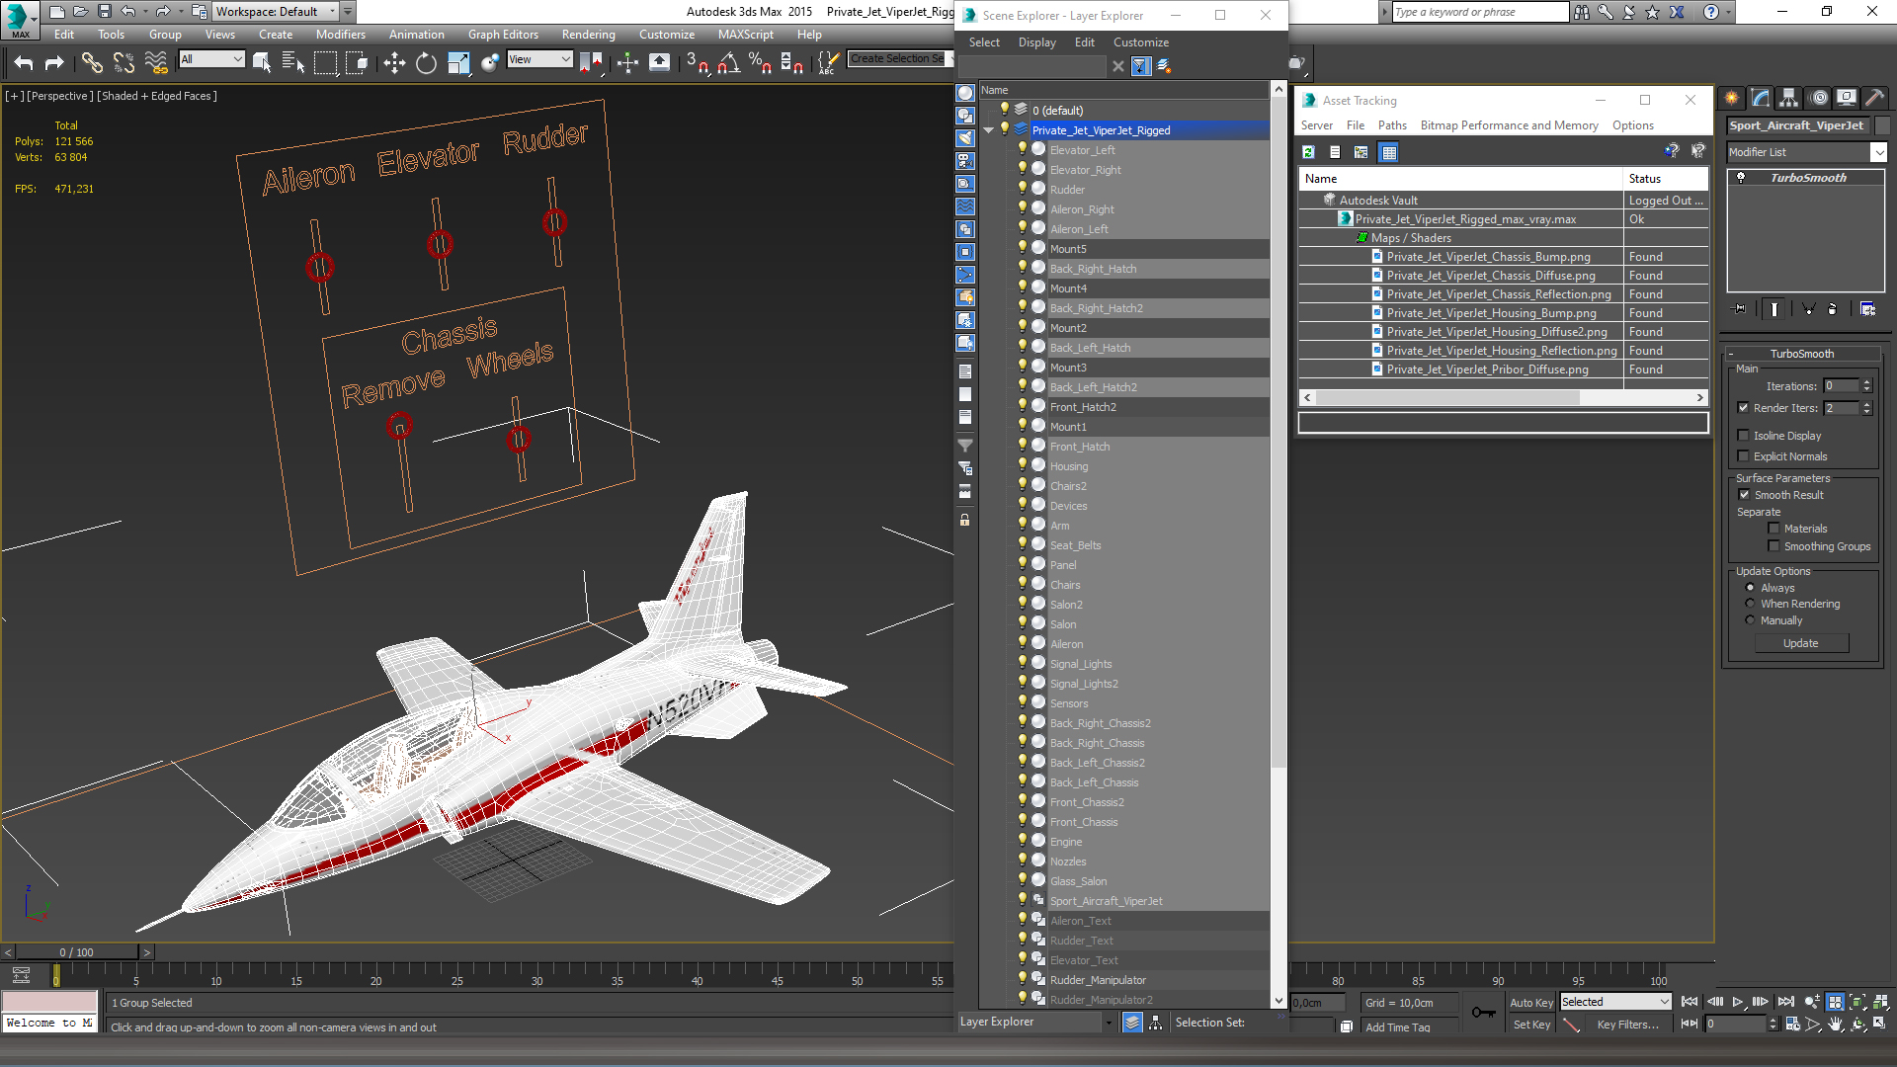This screenshot has height=1067, width=1897.
Task: Select the Bind to Space Warp tool
Action: [156, 63]
